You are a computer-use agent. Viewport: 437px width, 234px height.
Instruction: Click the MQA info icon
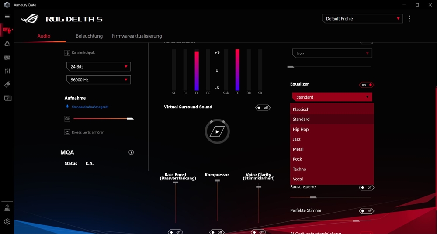coord(131,152)
